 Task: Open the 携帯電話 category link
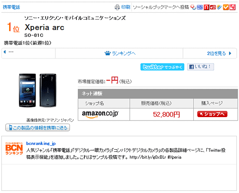(11, 7)
